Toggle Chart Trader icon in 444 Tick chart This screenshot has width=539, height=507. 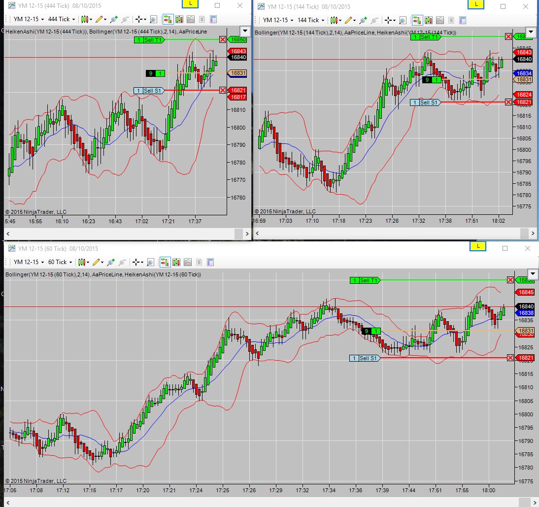[x=168, y=19]
